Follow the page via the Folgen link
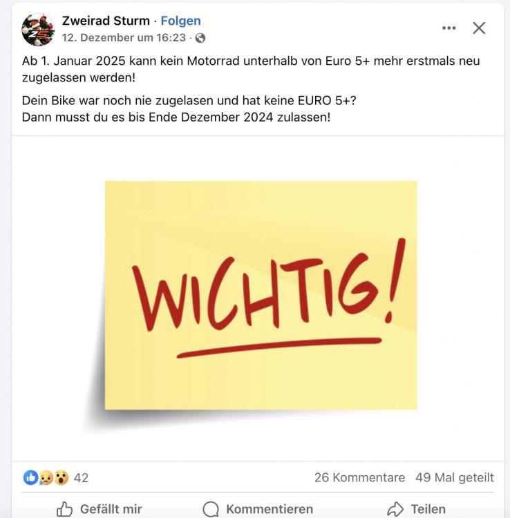 point(181,21)
